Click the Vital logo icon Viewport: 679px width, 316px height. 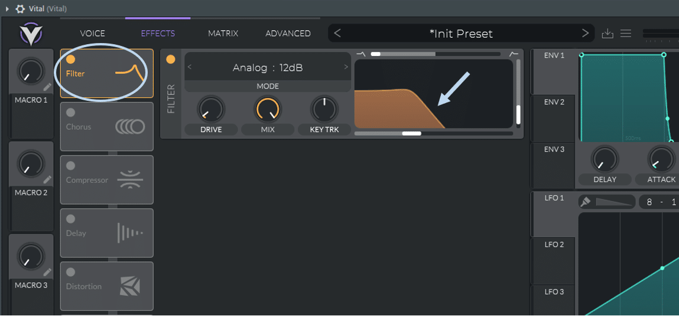point(30,34)
